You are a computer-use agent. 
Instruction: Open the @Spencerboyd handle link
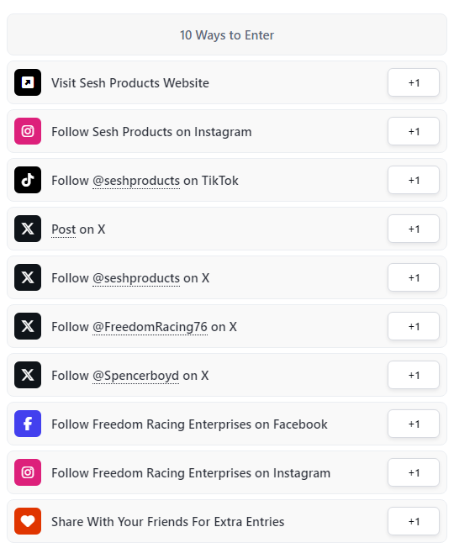[136, 376]
